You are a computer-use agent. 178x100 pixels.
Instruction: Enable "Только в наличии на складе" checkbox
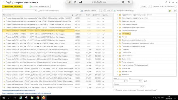115,90
